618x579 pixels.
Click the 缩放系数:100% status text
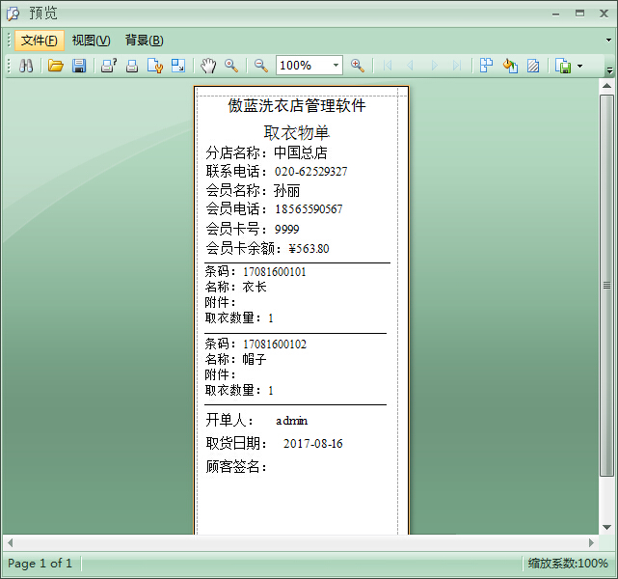568,564
